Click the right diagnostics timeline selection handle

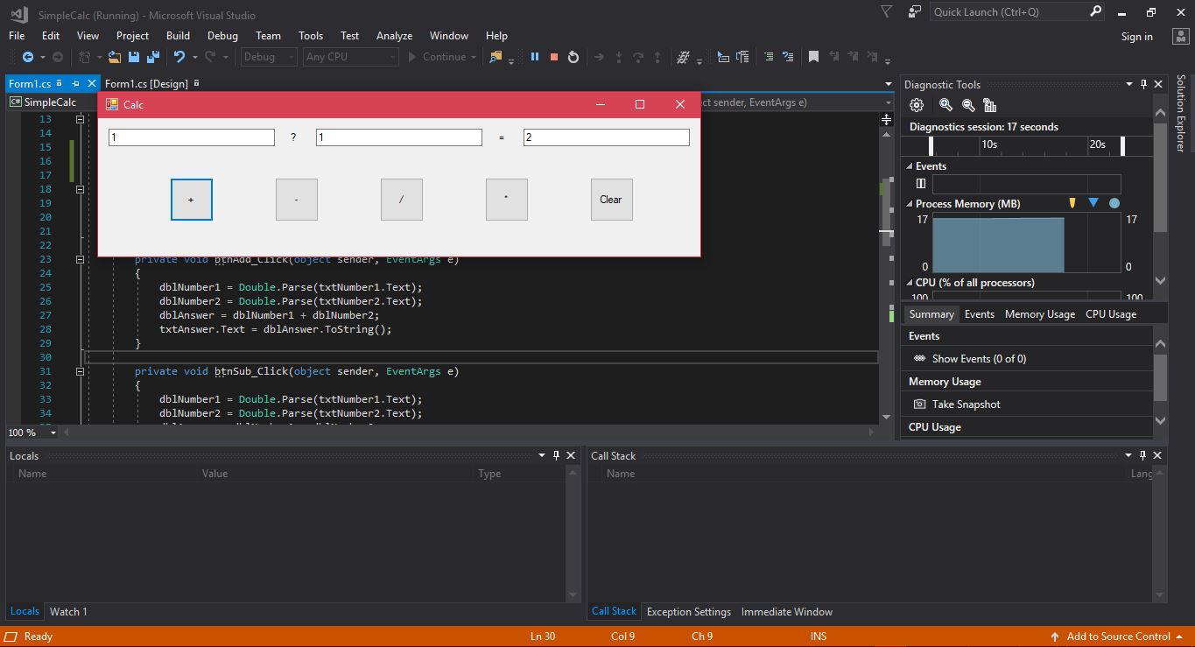point(1122,145)
